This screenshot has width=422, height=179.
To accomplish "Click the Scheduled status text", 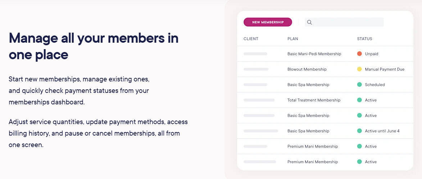I will (x=375, y=85).
